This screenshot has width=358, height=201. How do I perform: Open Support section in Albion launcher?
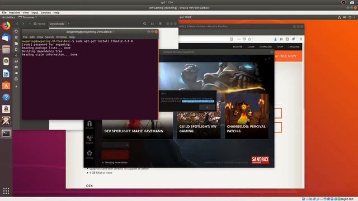(89, 140)
